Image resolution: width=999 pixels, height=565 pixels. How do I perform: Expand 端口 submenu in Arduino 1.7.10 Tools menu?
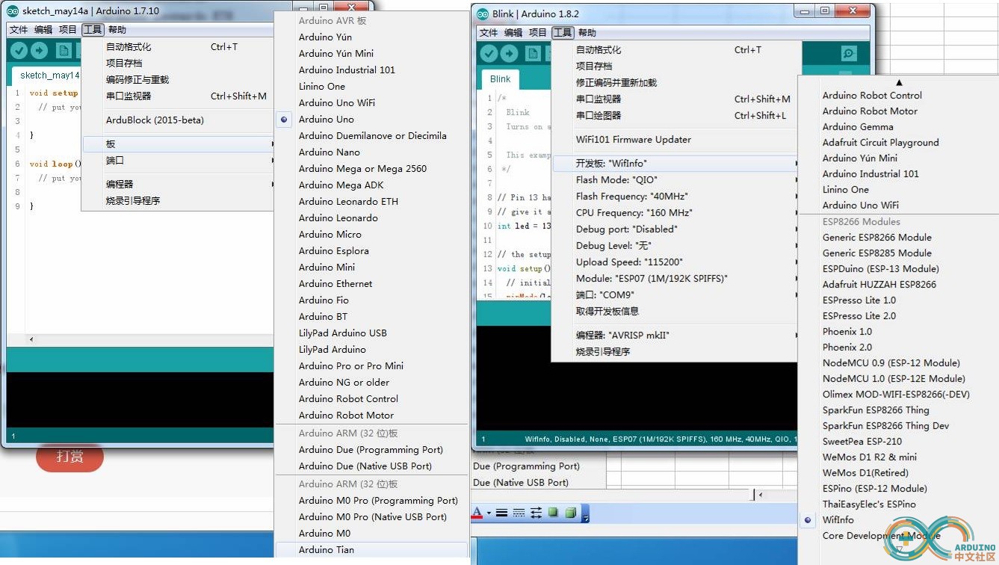178,160
